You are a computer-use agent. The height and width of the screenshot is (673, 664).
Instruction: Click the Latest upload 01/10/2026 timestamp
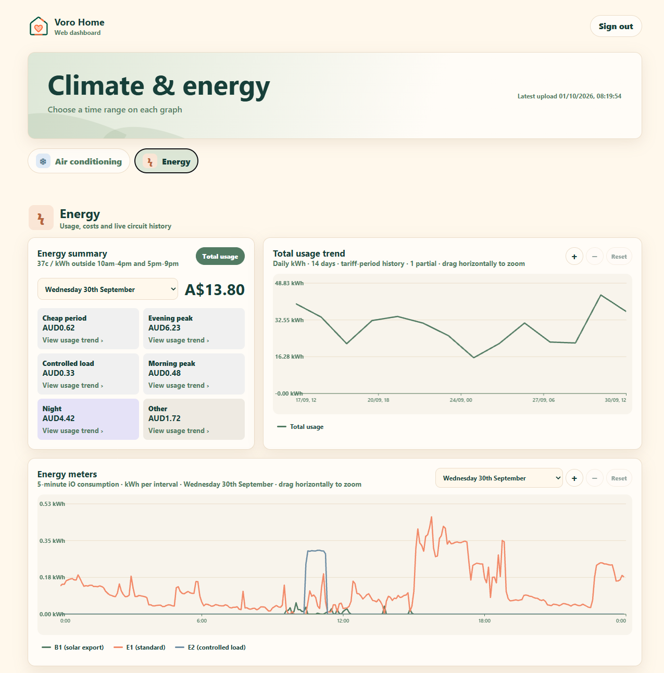click(x=569, y=96)
